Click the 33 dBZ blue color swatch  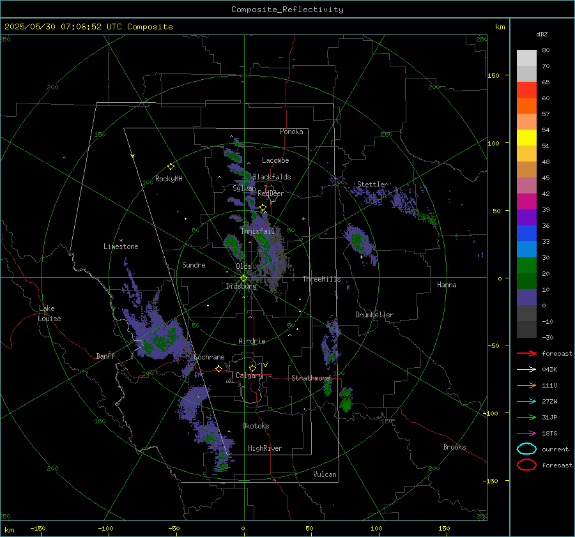[x=526, y=233]
